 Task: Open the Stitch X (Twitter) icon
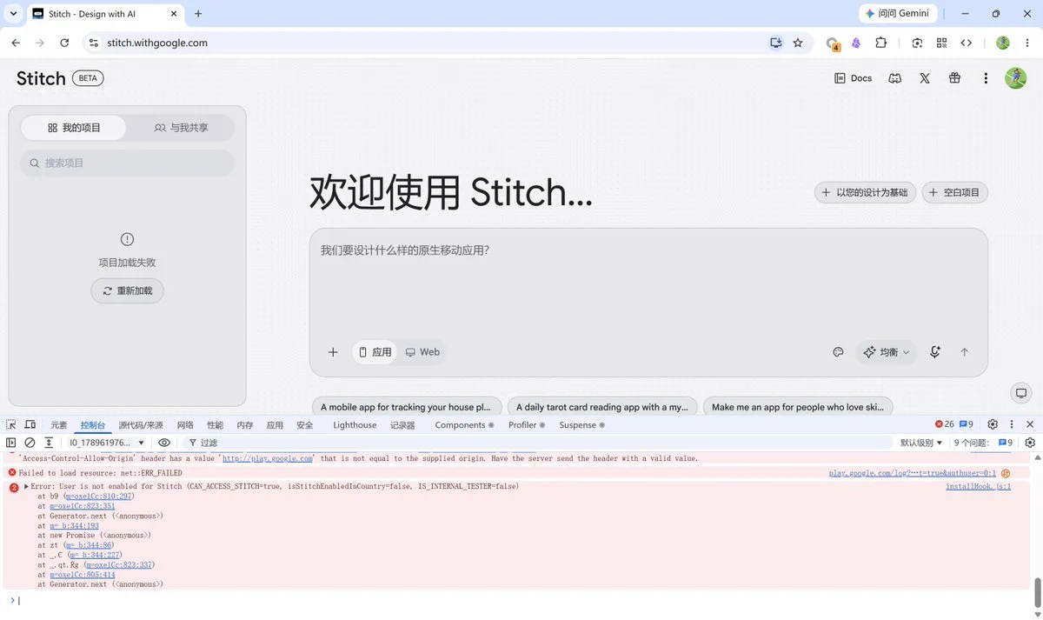point(925,78)
